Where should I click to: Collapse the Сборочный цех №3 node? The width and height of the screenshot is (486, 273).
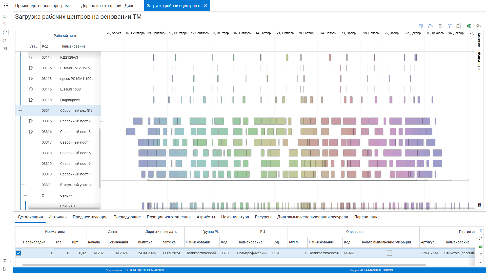20,110
